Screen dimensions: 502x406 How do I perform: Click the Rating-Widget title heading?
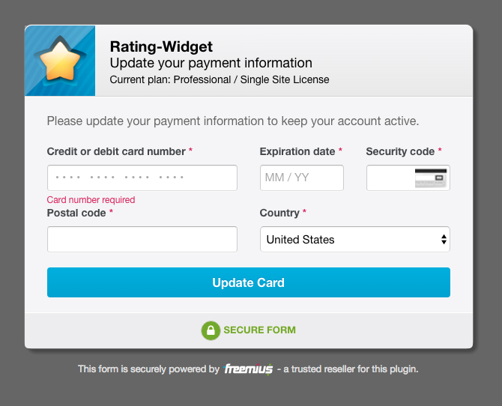click(161, 47)
